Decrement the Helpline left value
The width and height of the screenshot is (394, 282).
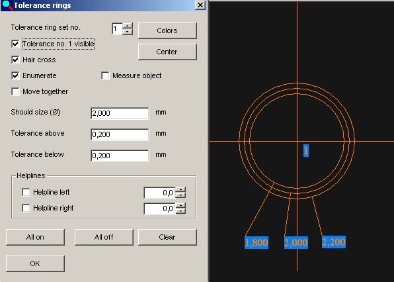pyautogui.click(x=180, y=195)
